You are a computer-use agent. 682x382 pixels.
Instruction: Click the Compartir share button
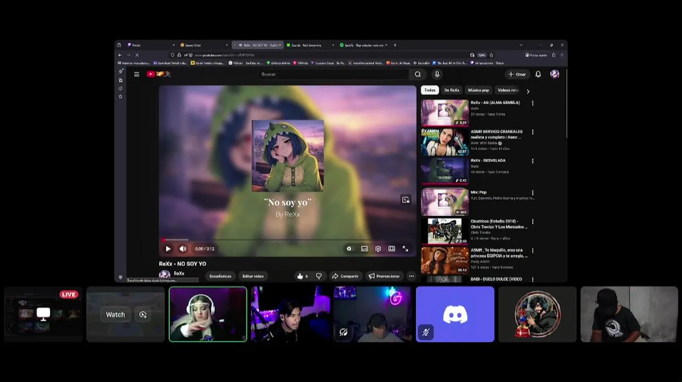click(x=345, y=276)
